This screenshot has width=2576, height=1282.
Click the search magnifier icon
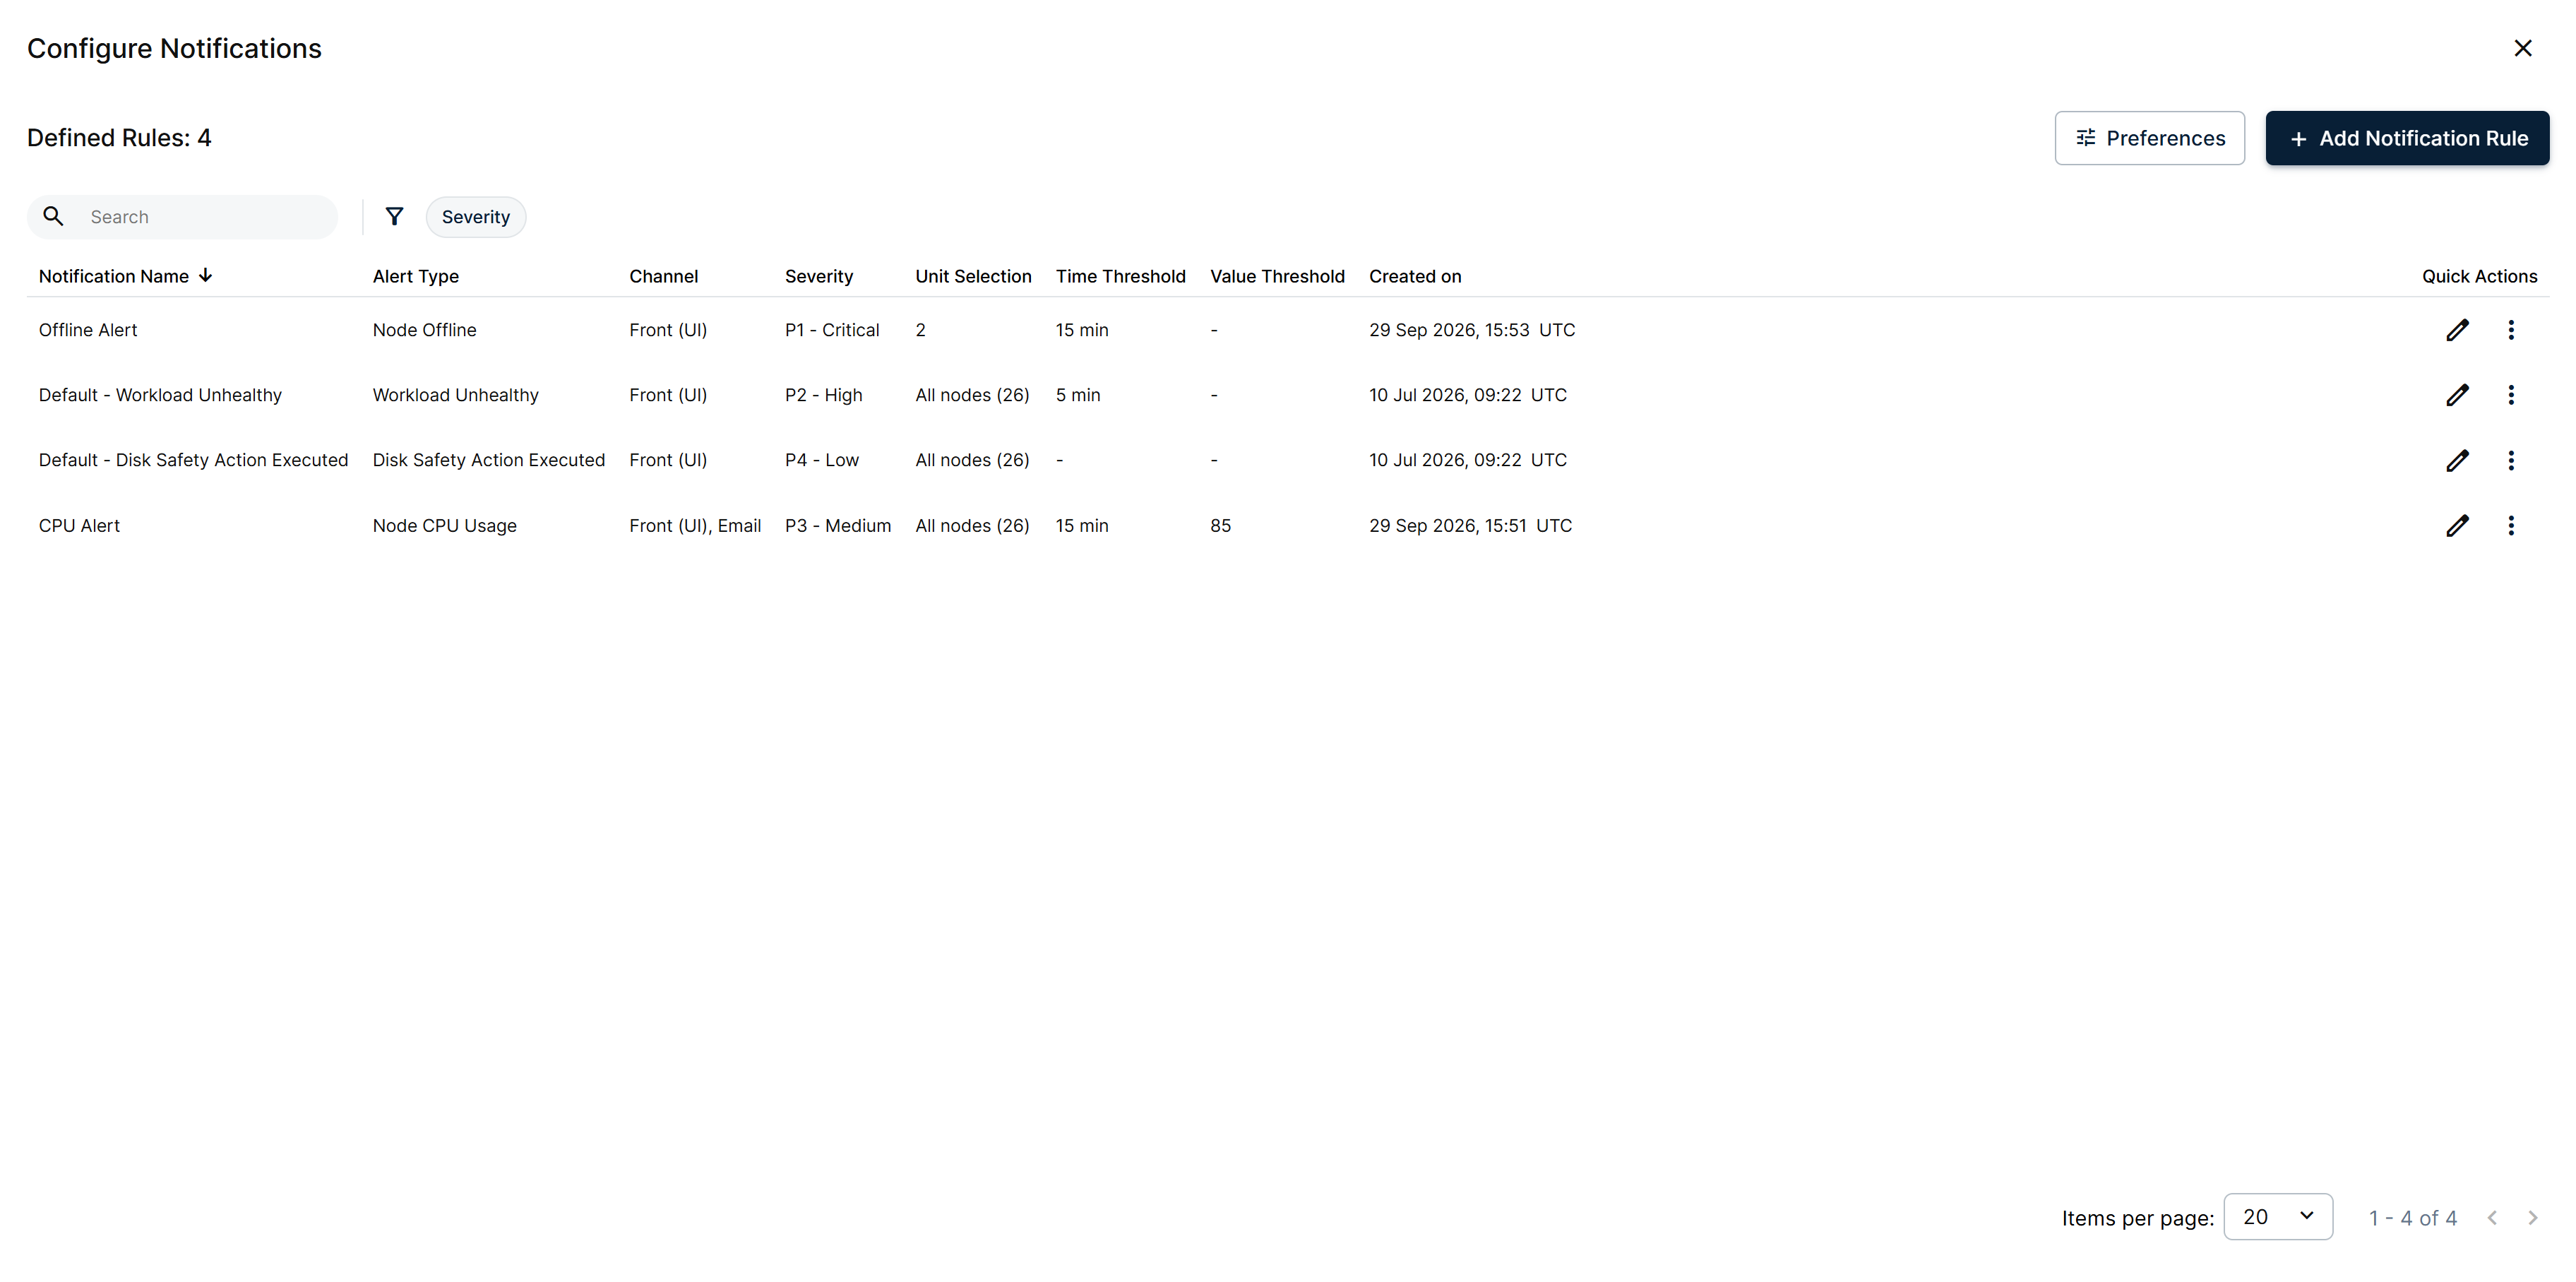pyautogui.click(x=54, y=216)
